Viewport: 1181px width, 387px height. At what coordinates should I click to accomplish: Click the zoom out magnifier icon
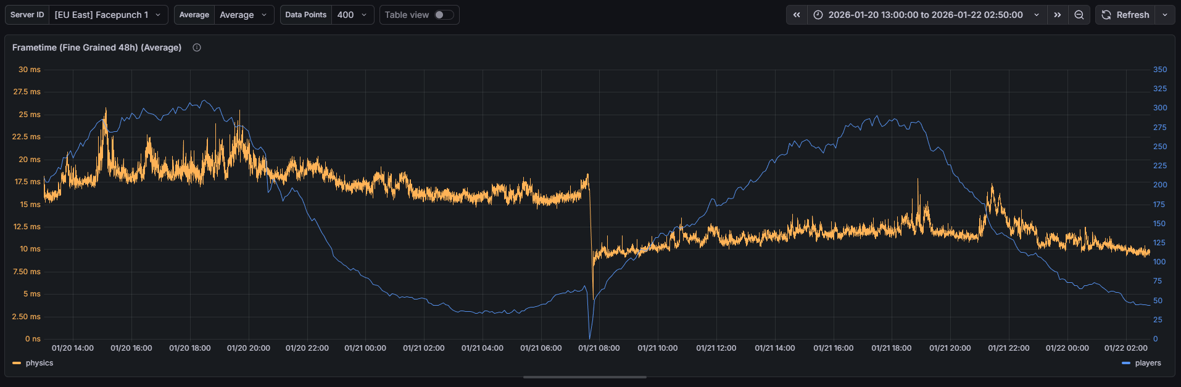pyautogui.click(x=1079, y=15)
